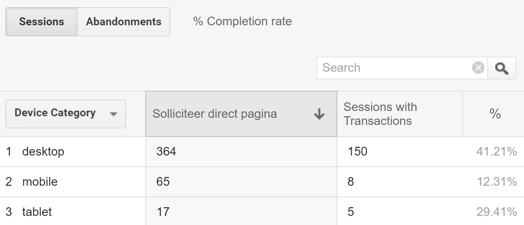Click the 41.21% desktop completion percentage

tap(496, 152)
